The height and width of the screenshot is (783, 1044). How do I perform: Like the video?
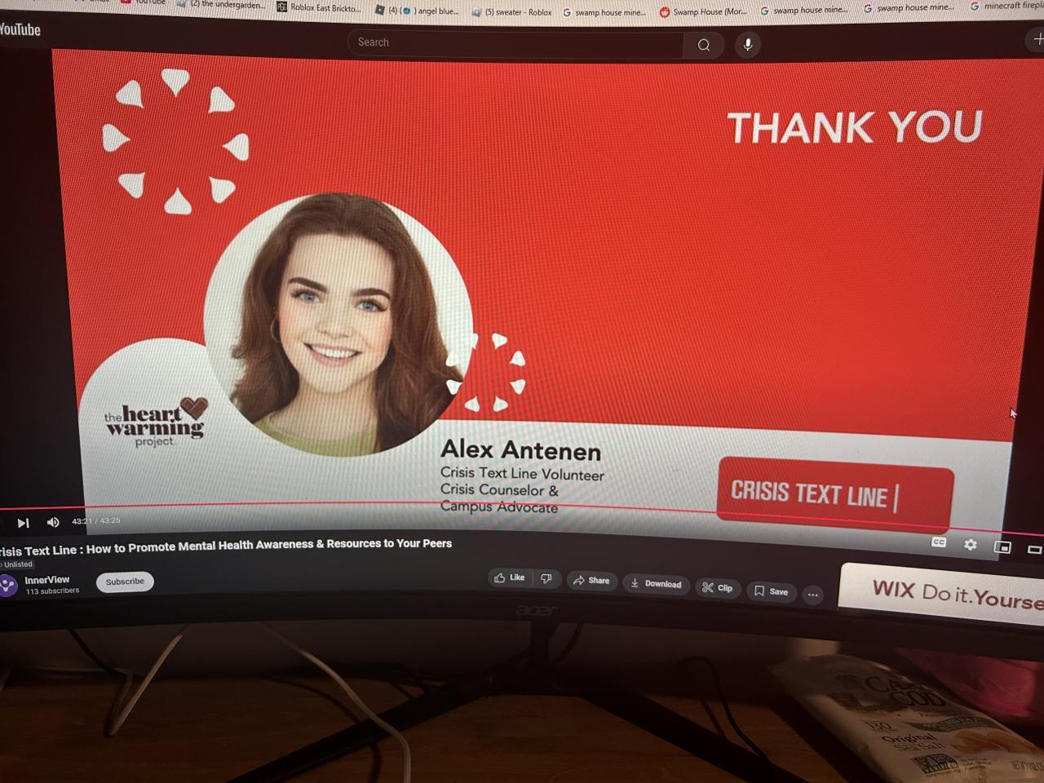510,577
